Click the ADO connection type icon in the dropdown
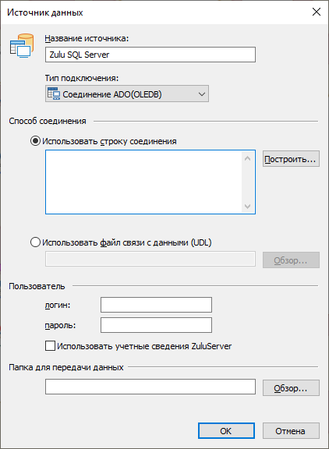The height and width of the screenshot is (449, 329). [x=54, y=94]
